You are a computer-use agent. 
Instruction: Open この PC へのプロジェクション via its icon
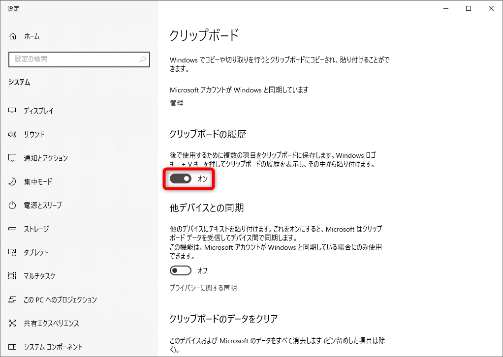(12, 299)
